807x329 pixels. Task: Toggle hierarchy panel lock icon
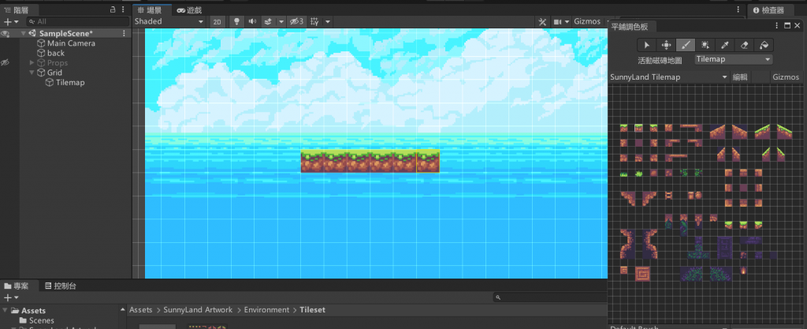(113, 9)
